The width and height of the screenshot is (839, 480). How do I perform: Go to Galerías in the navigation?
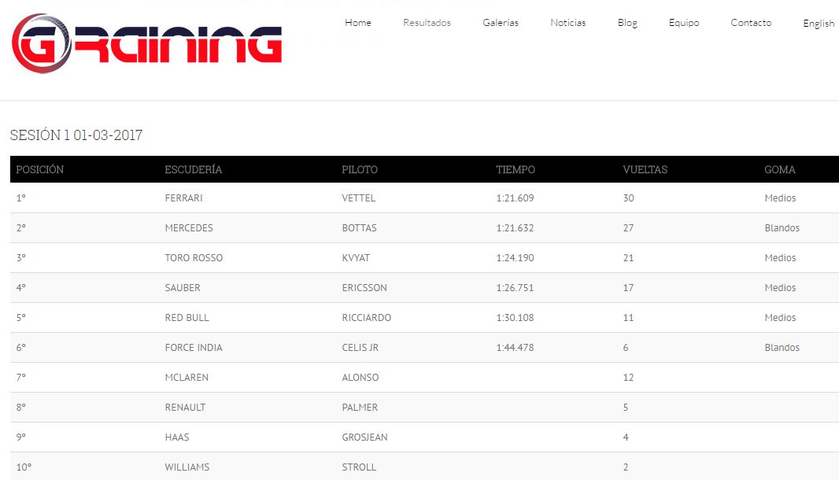click(501, 23)
